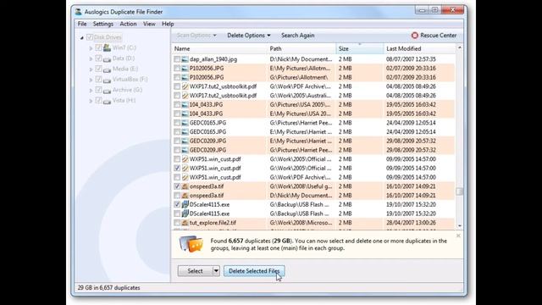Click the Rescue Center red ring icon

point(414,36)
